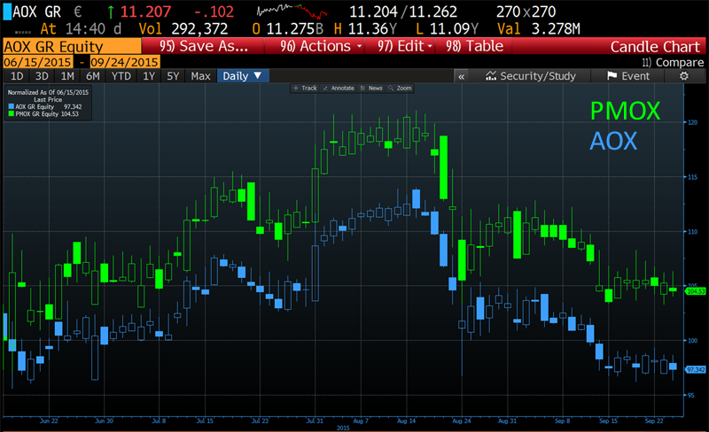709x432 pixels.
Task: Open the Candle Chart type selector
Action: coord(655,47)
